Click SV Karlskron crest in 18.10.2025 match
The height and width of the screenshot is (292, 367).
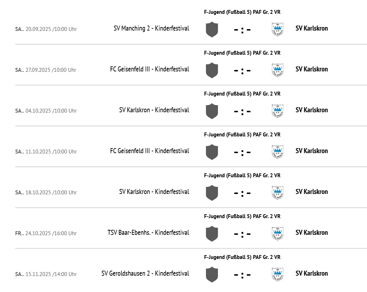click(277, 193)
